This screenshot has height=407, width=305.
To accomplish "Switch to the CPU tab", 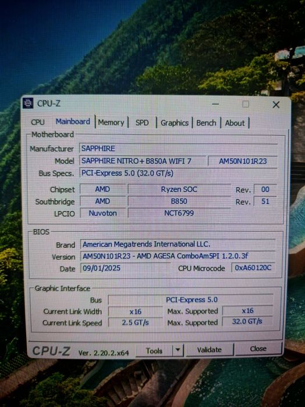I will click(x=38, y=122).
